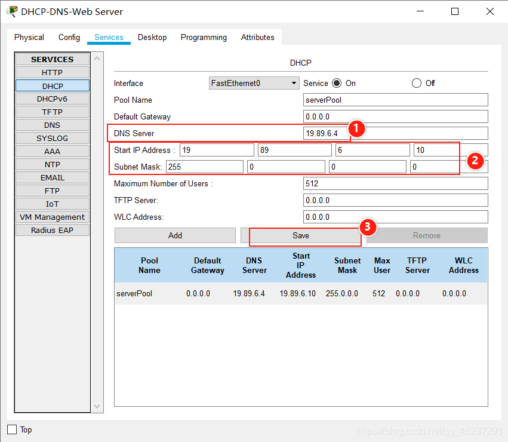
Task: Click the Default Gateway column header
Action: [x=208, y=265]
